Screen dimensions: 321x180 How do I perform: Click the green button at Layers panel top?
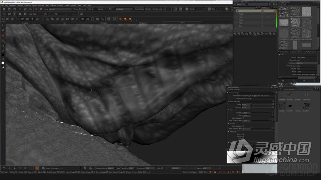click(276, 4)
